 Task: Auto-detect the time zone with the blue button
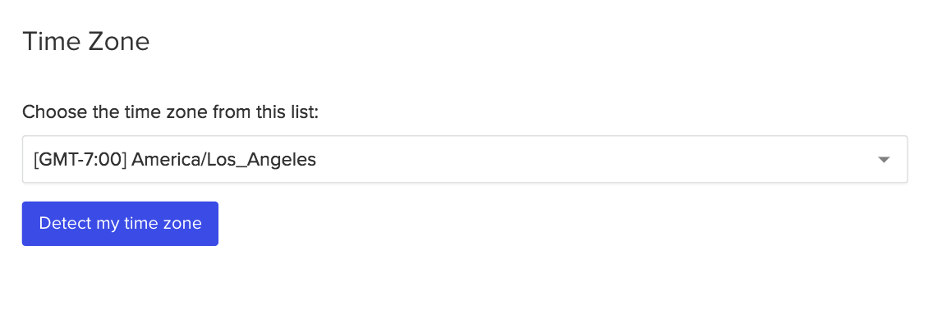tap(120, 224)
